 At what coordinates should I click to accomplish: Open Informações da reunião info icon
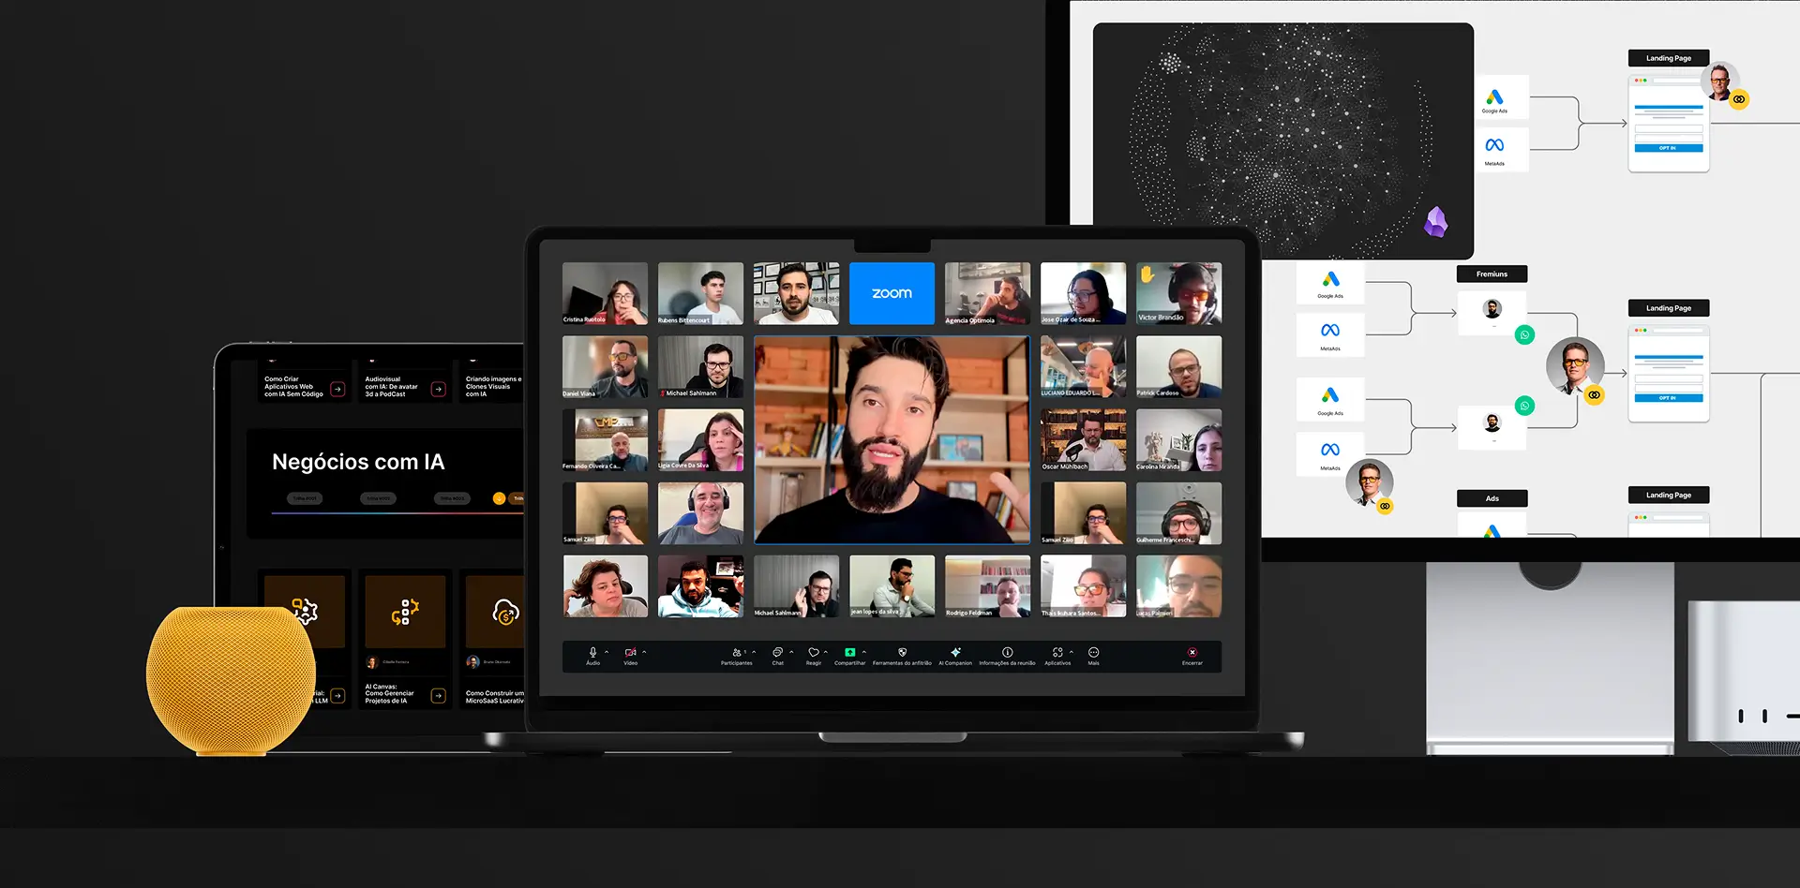coord(1007,653)
